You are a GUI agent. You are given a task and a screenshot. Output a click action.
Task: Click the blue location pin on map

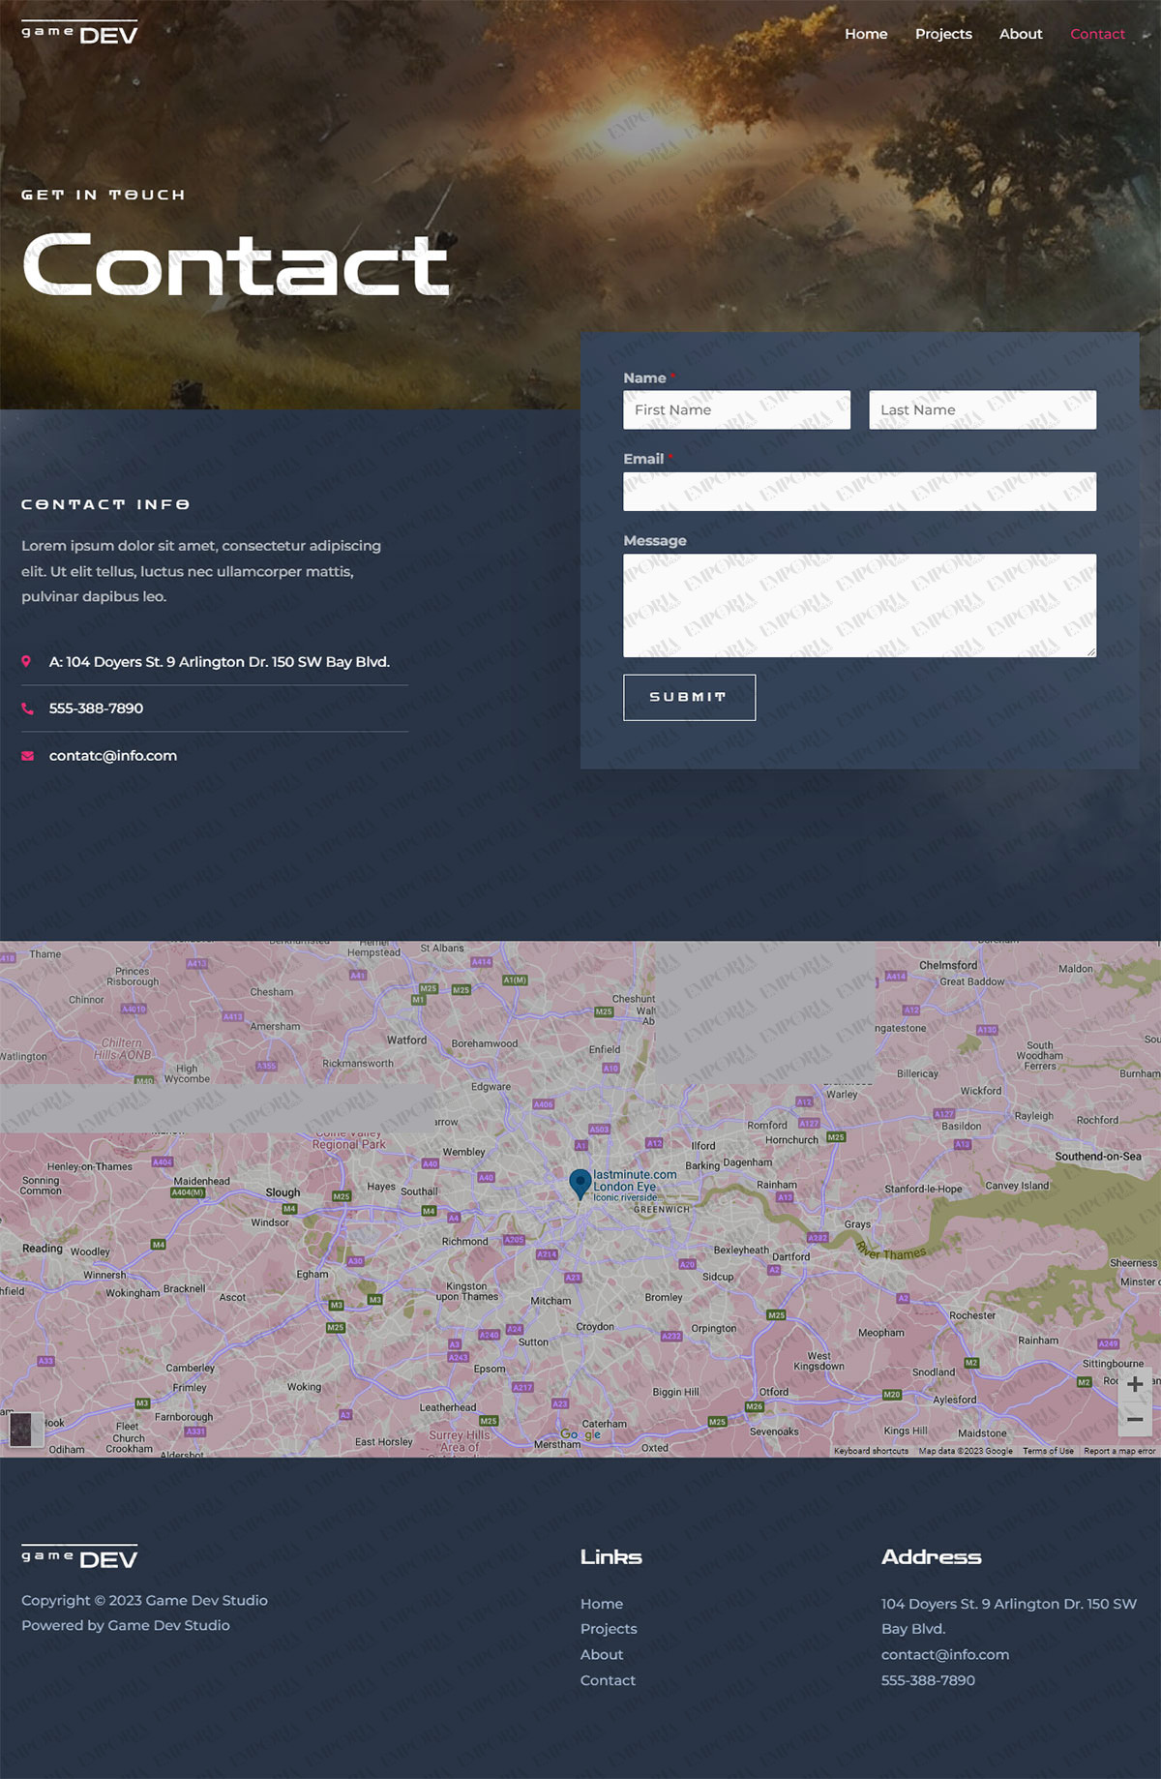point(580,1183)
